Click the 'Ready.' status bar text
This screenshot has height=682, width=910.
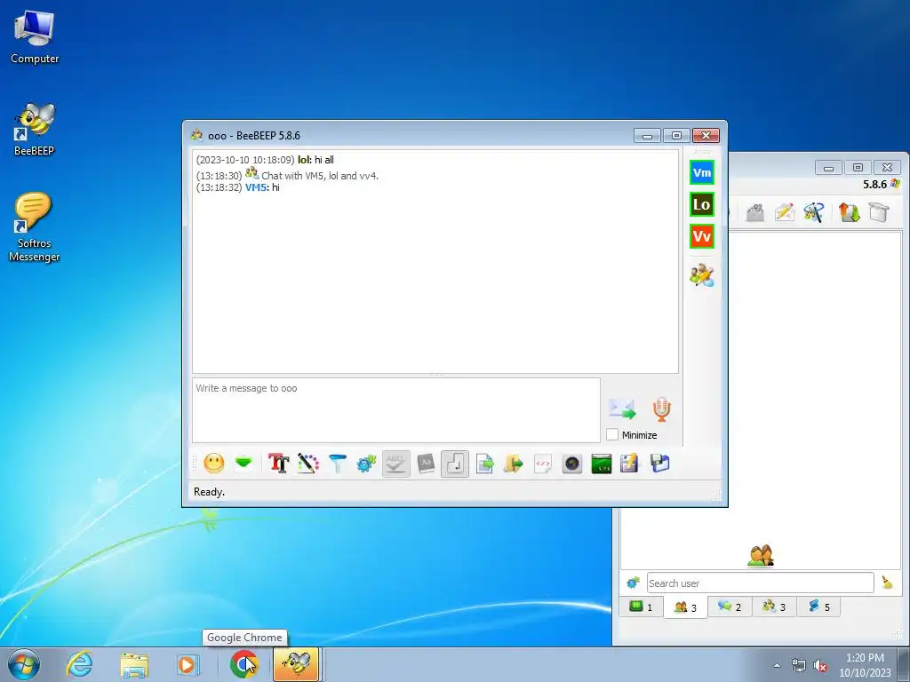click(209, 492)
